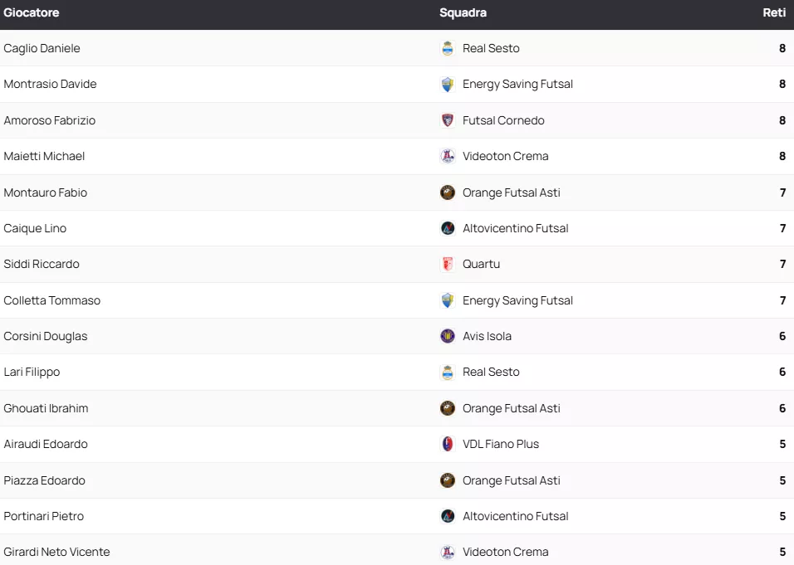This screenshot has width=794, height=565.
Task: Open player Caglio Daniele
Action: coord(42,48)
